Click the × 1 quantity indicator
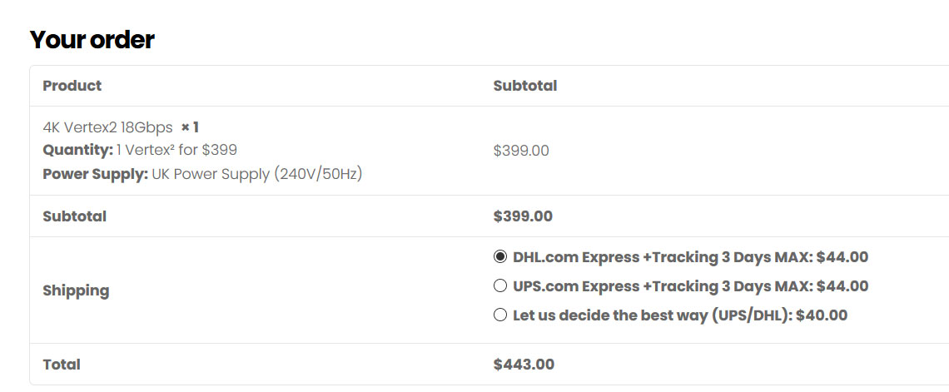Screen dimensions: 949x392 pyautogui.click(x=190, y=127)
